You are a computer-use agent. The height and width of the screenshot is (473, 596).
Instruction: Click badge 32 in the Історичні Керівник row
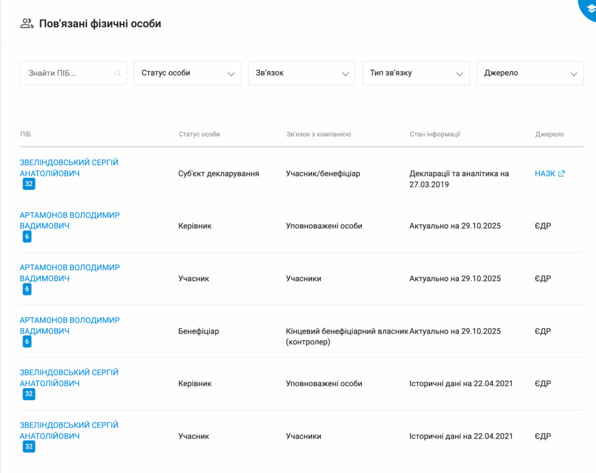tap(29, 394)
